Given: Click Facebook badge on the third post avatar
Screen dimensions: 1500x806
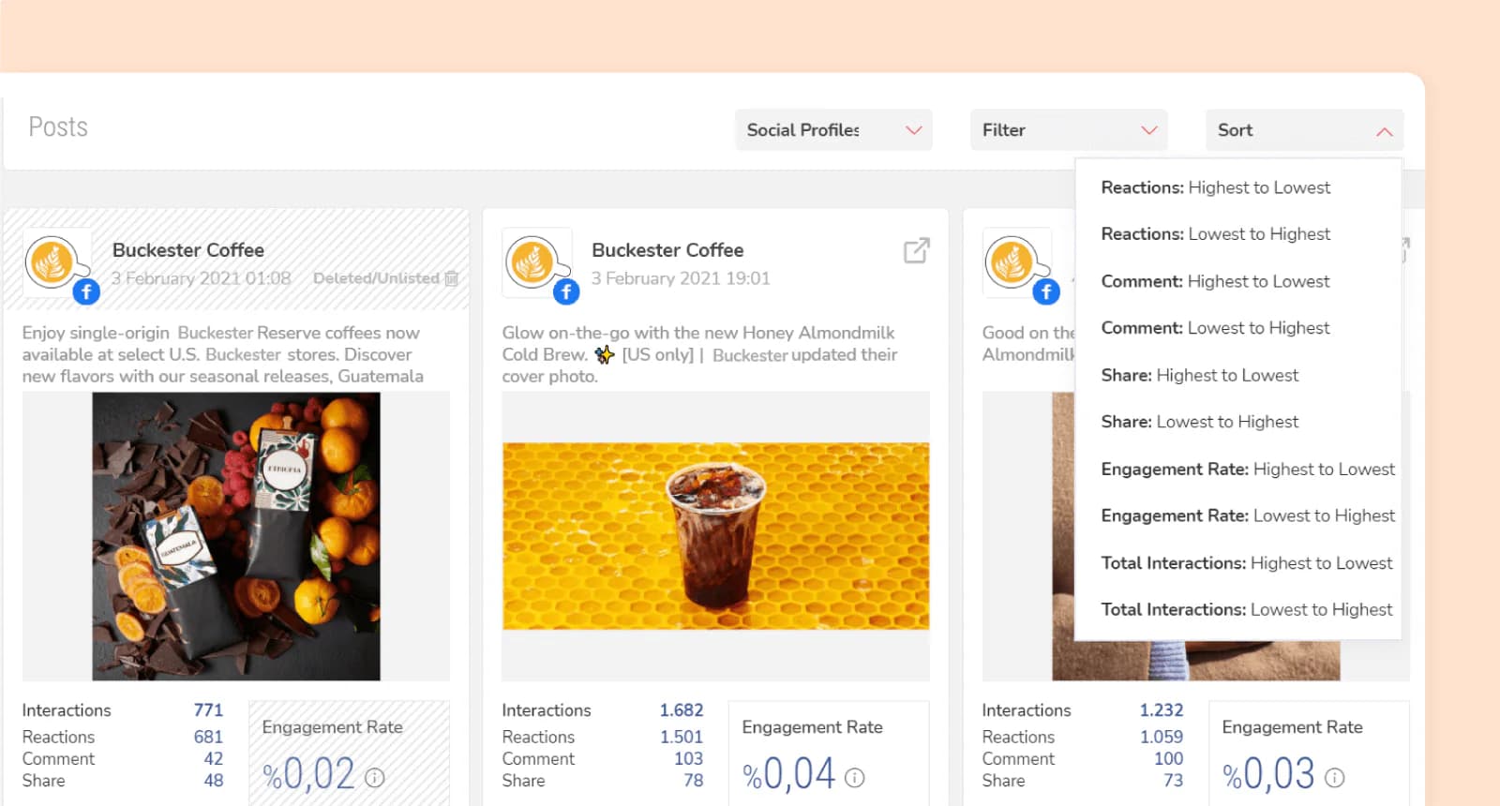Looking at the screenshot, I should pyautogui.click(x=1046, y=291).
